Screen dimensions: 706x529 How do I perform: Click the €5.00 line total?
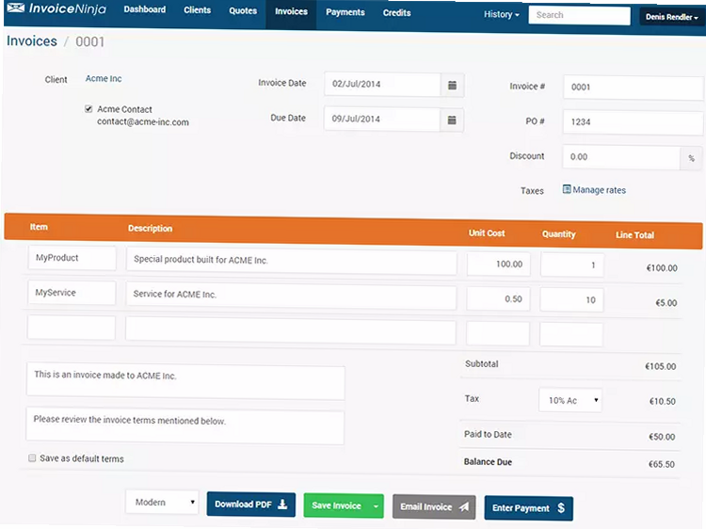[666, 302]
